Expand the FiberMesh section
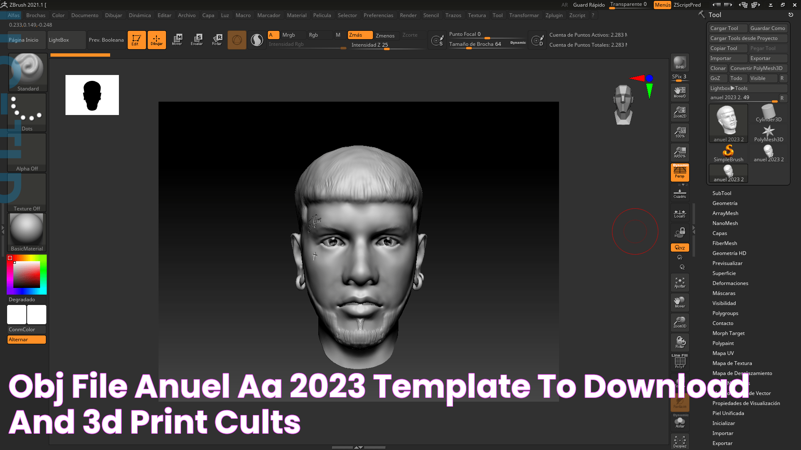 coord(725,243)
